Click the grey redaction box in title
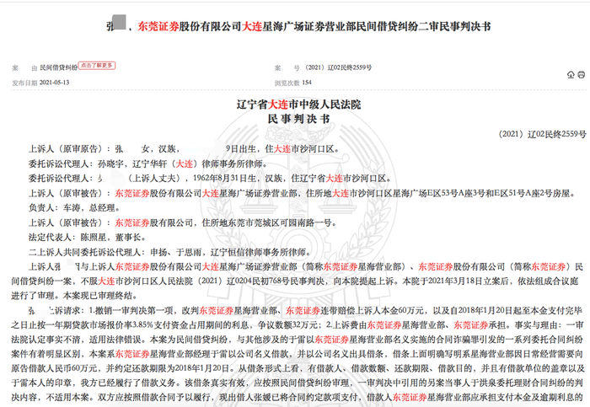The image size is (590, 407). (120, 22)
